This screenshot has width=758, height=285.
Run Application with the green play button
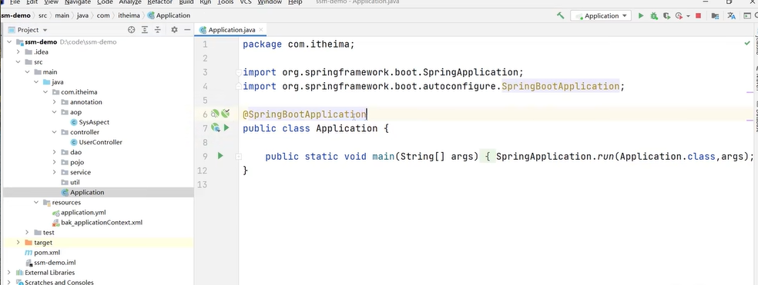pos(641,16)
